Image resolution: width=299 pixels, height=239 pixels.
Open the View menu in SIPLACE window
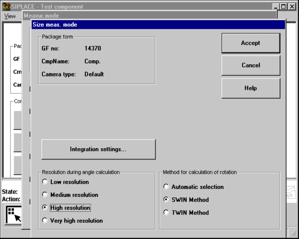click(x=10, y=16)
